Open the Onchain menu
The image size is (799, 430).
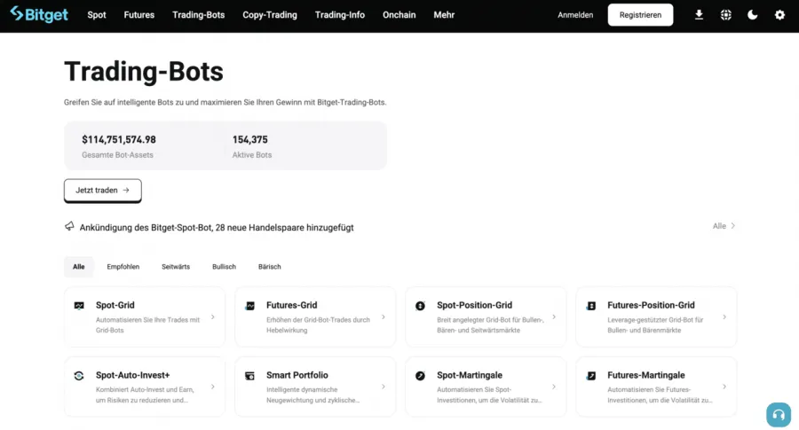point(399,15)
